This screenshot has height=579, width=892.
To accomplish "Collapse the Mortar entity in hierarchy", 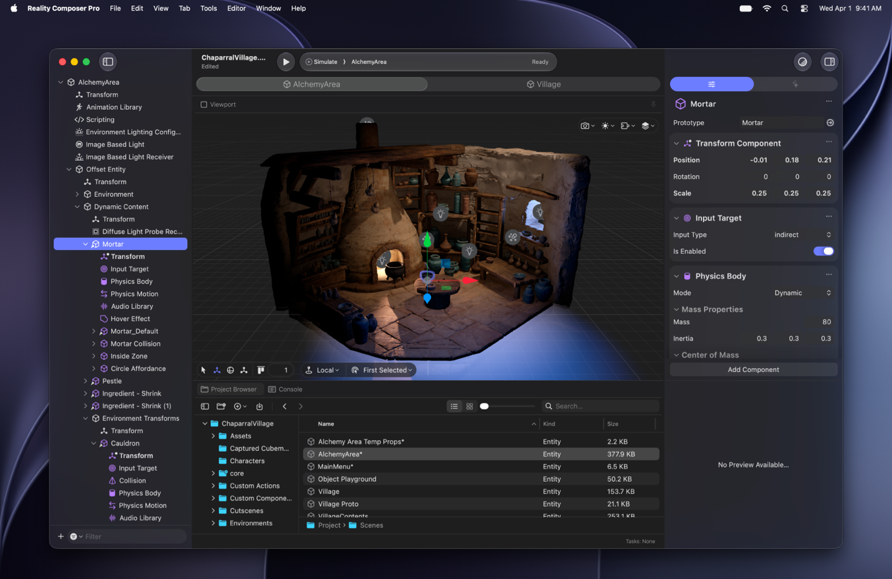I will click(x=85, y=244).
